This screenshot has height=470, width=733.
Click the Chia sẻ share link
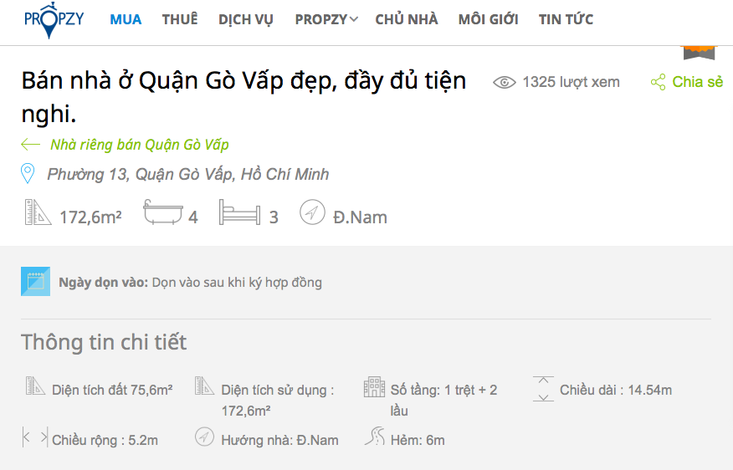coord(697,82)
